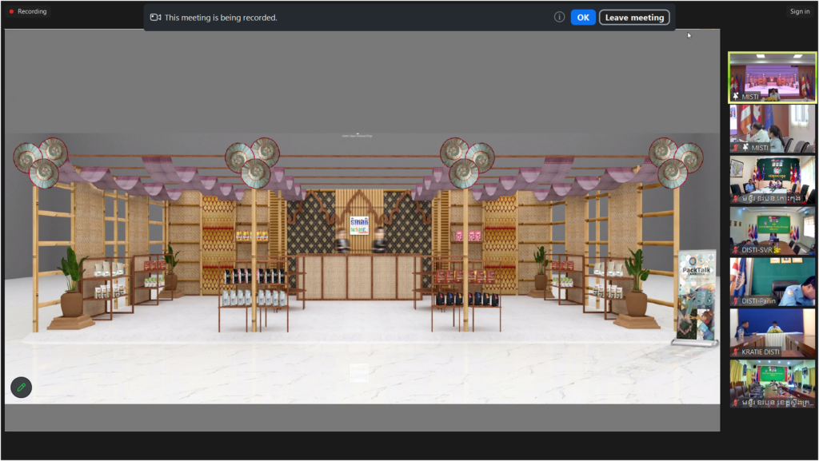Select the DISTI-SVR participant video
This screenshot has width=819, height=461.
(772, 230)
